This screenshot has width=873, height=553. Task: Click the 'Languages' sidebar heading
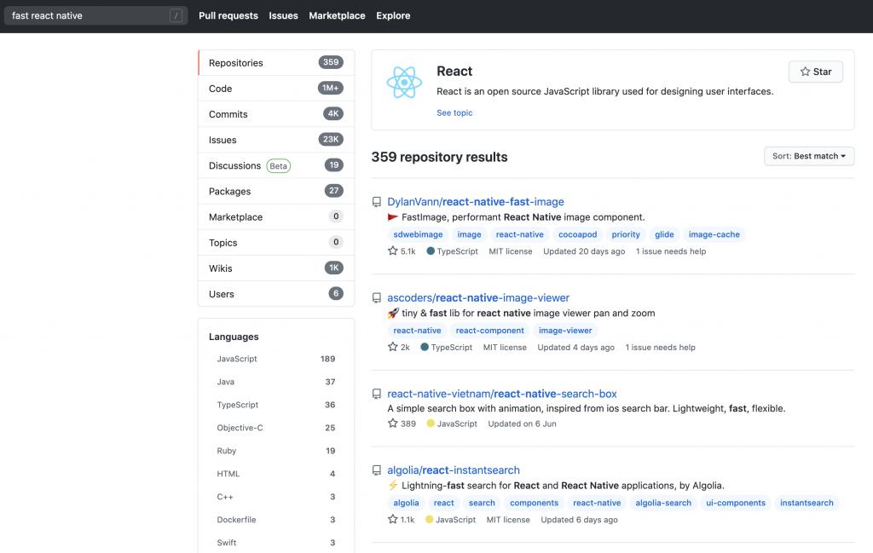point(234,337)
